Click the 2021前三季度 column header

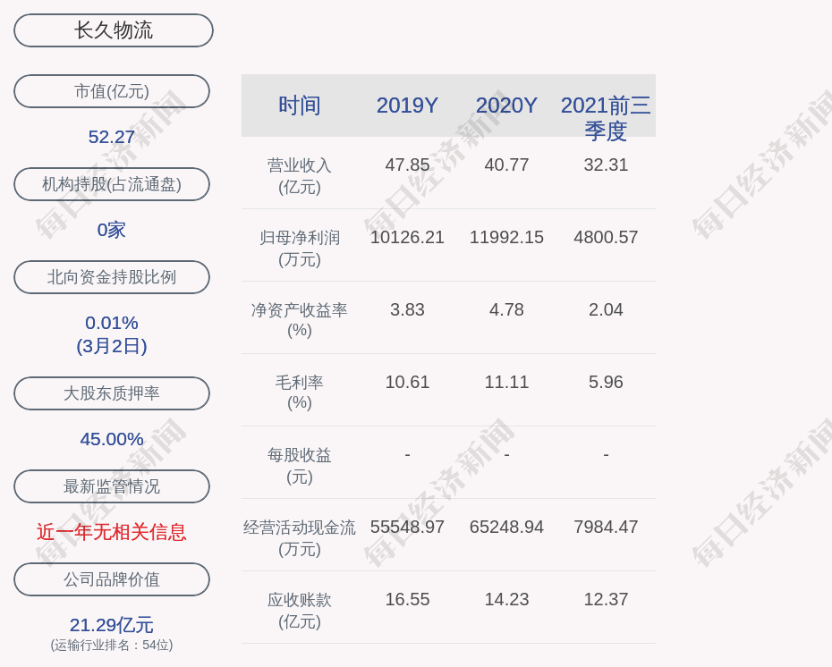[x=606, y=118]
